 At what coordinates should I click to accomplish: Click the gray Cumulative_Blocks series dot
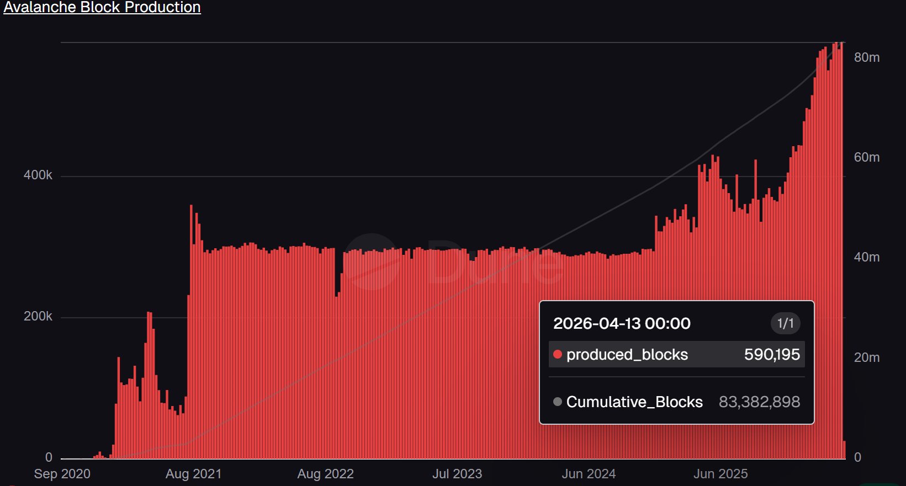coord(558,402)
